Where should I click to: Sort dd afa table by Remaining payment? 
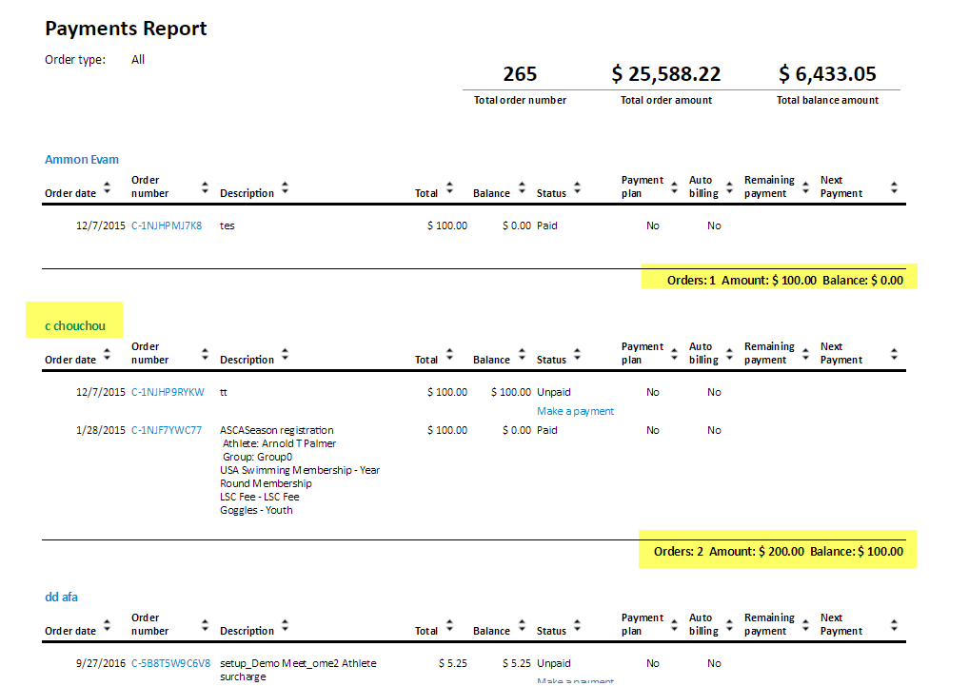(805, 625)
